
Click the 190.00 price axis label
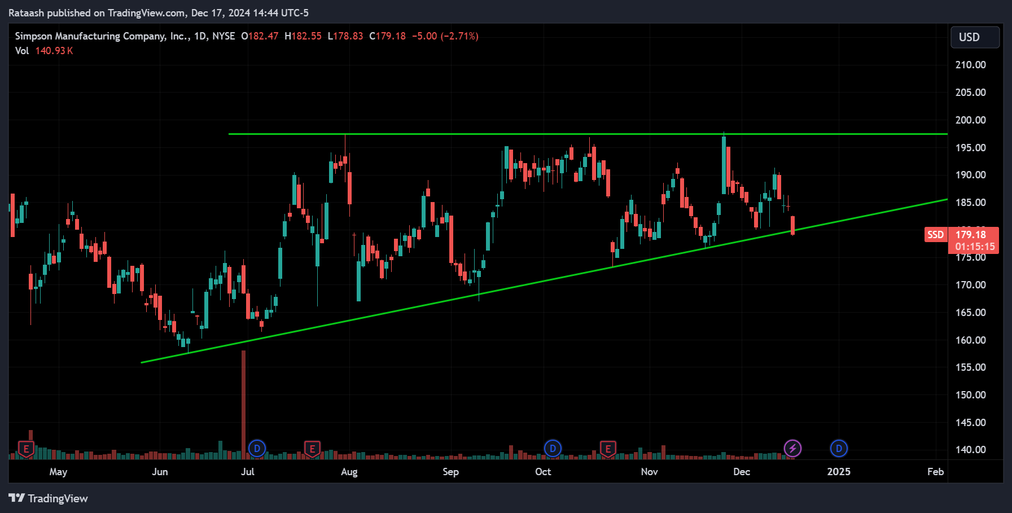(x=970, y=175)
